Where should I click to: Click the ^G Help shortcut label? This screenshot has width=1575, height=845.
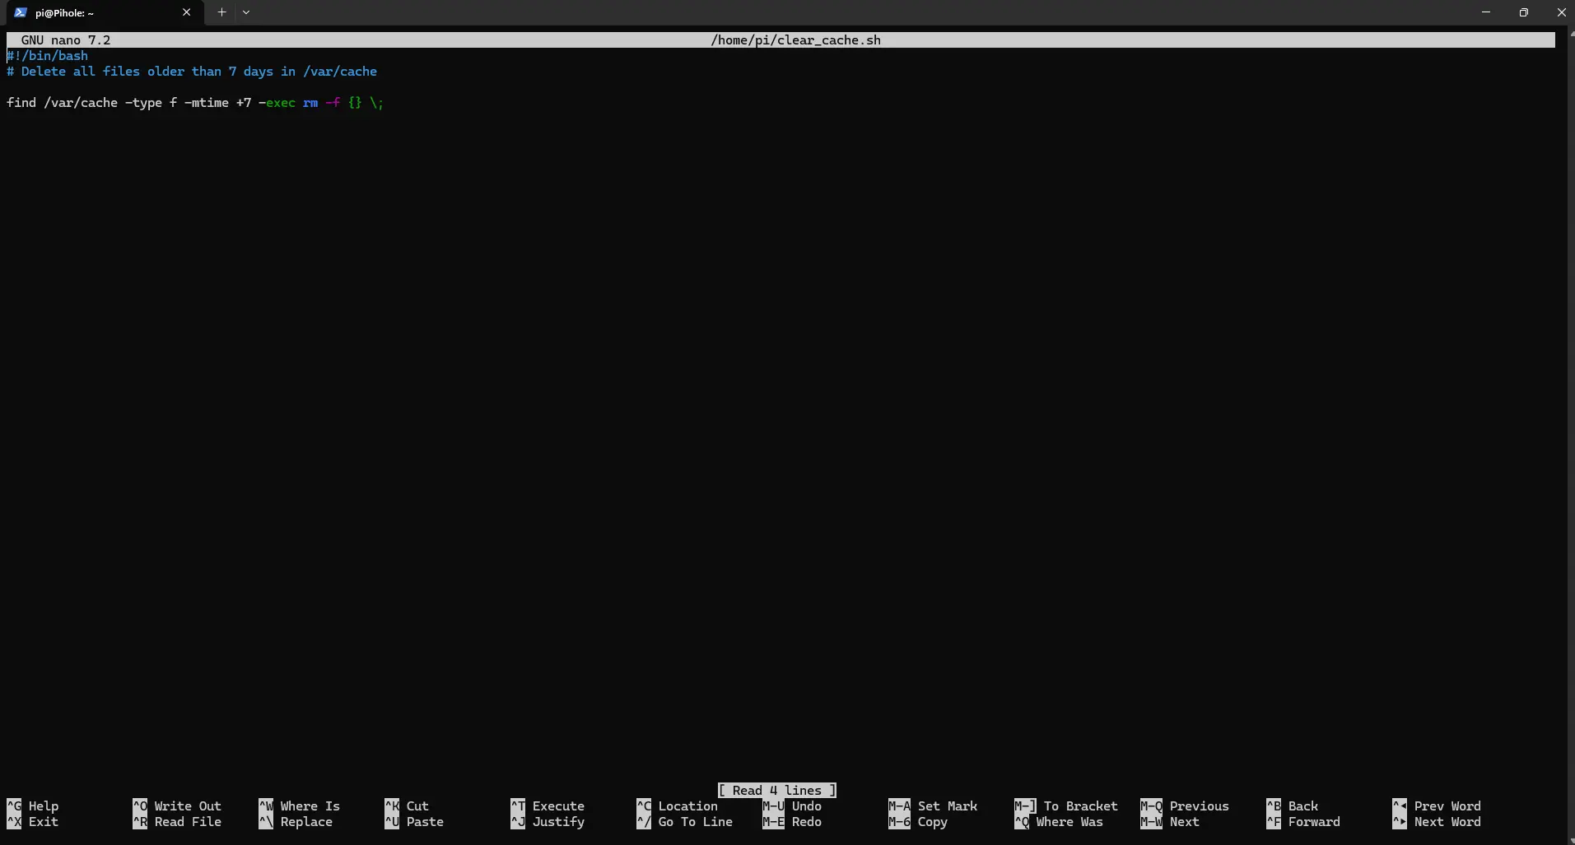33,806
